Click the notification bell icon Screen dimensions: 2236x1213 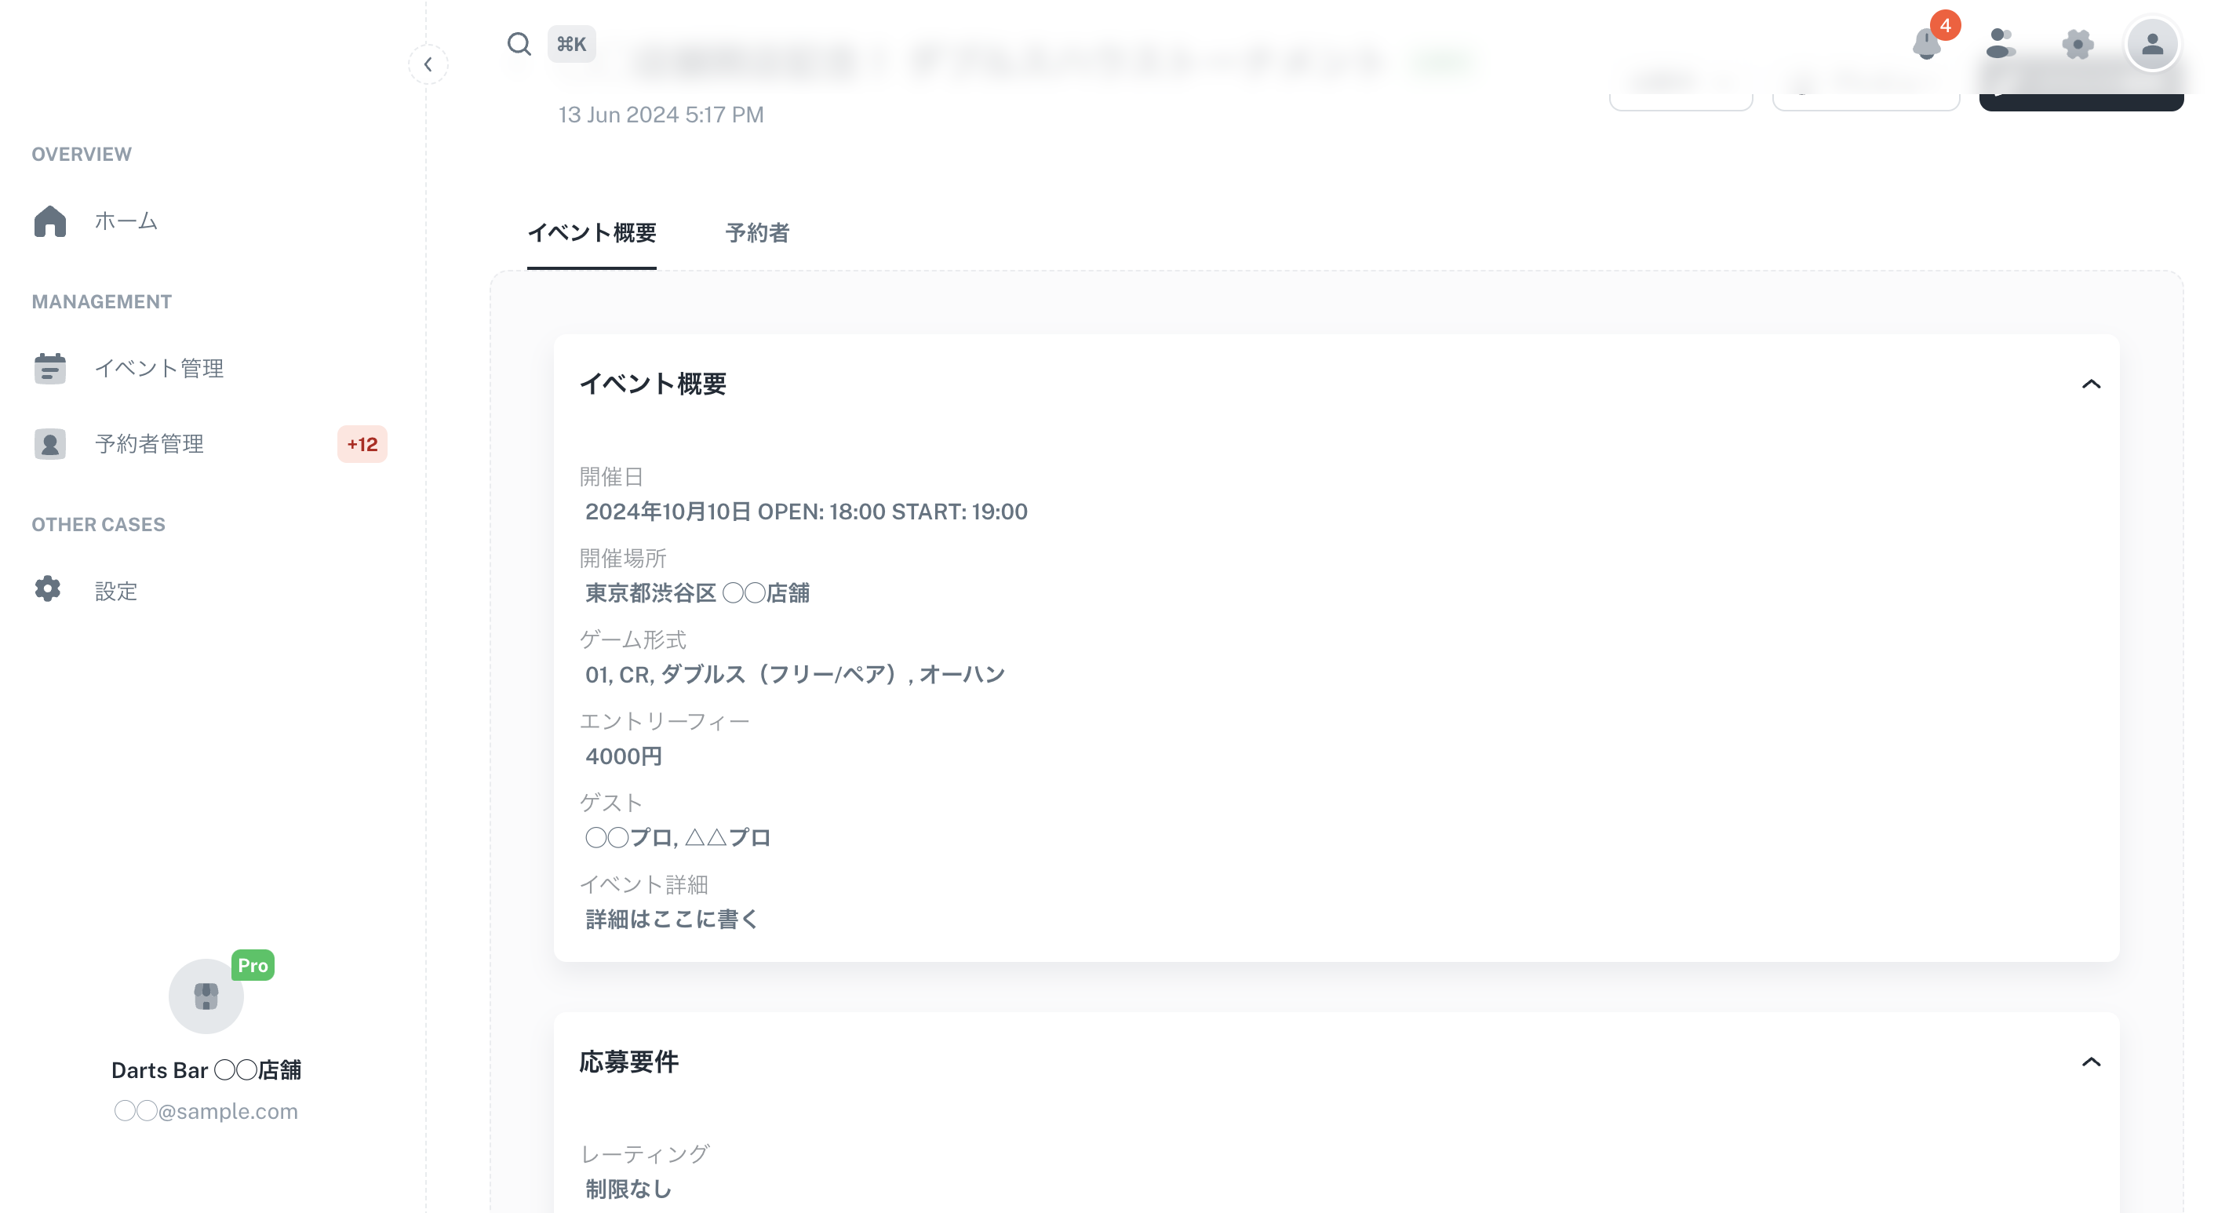(1926, 43)
